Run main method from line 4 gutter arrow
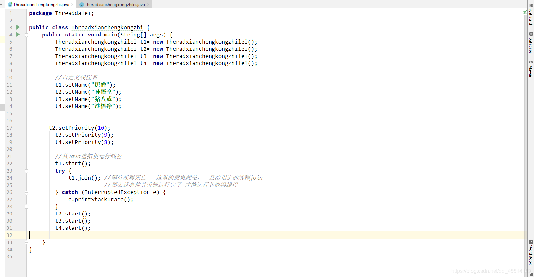Screen dimensions: 534x277 [18, 35]
